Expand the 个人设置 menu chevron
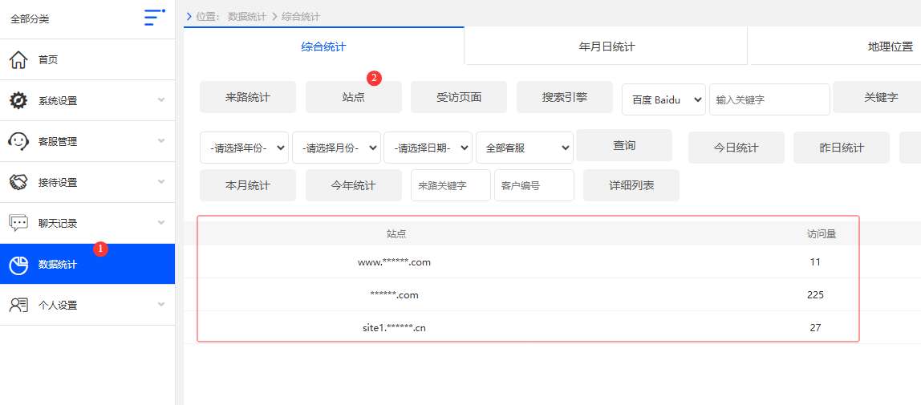Screen dimensions: 921x405 coord(161,305)
